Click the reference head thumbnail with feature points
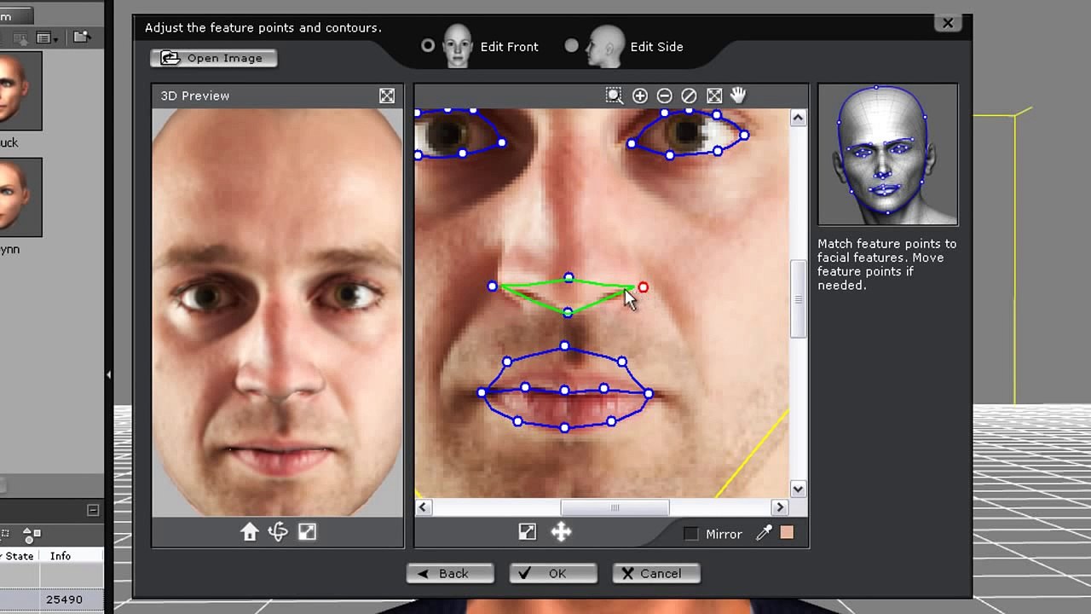Viewport: 1091px width, 614px height. [887, 154]
